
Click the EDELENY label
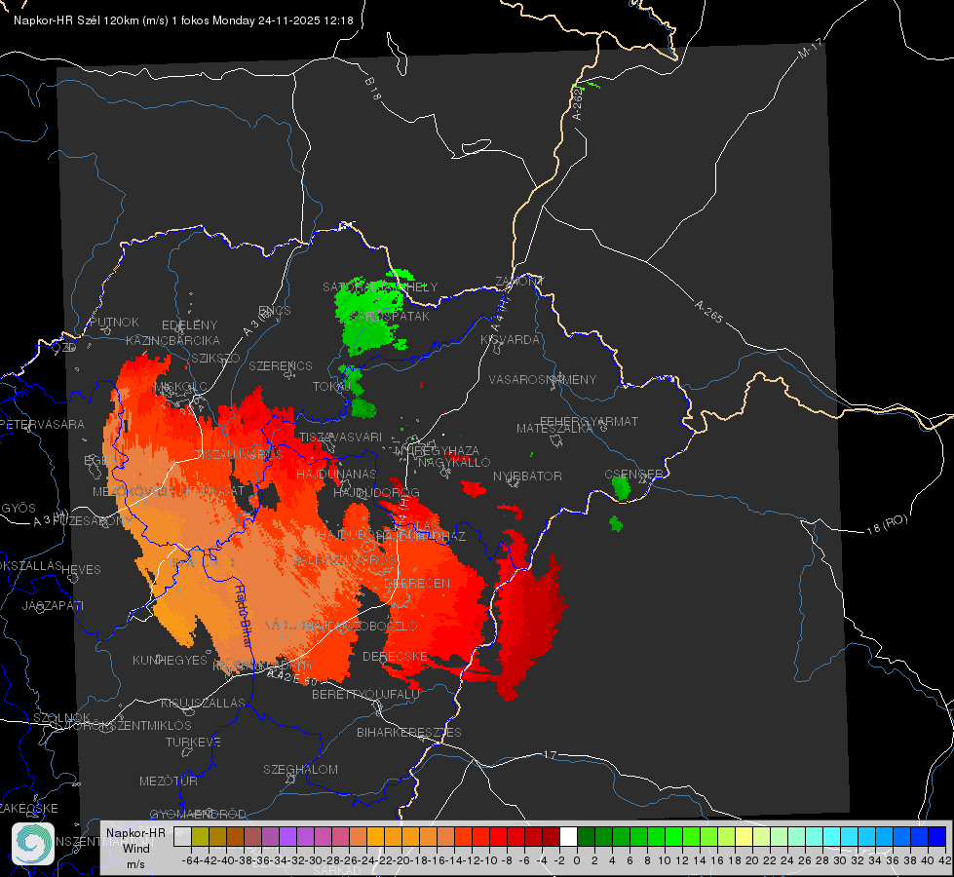[x=189, y=325]
